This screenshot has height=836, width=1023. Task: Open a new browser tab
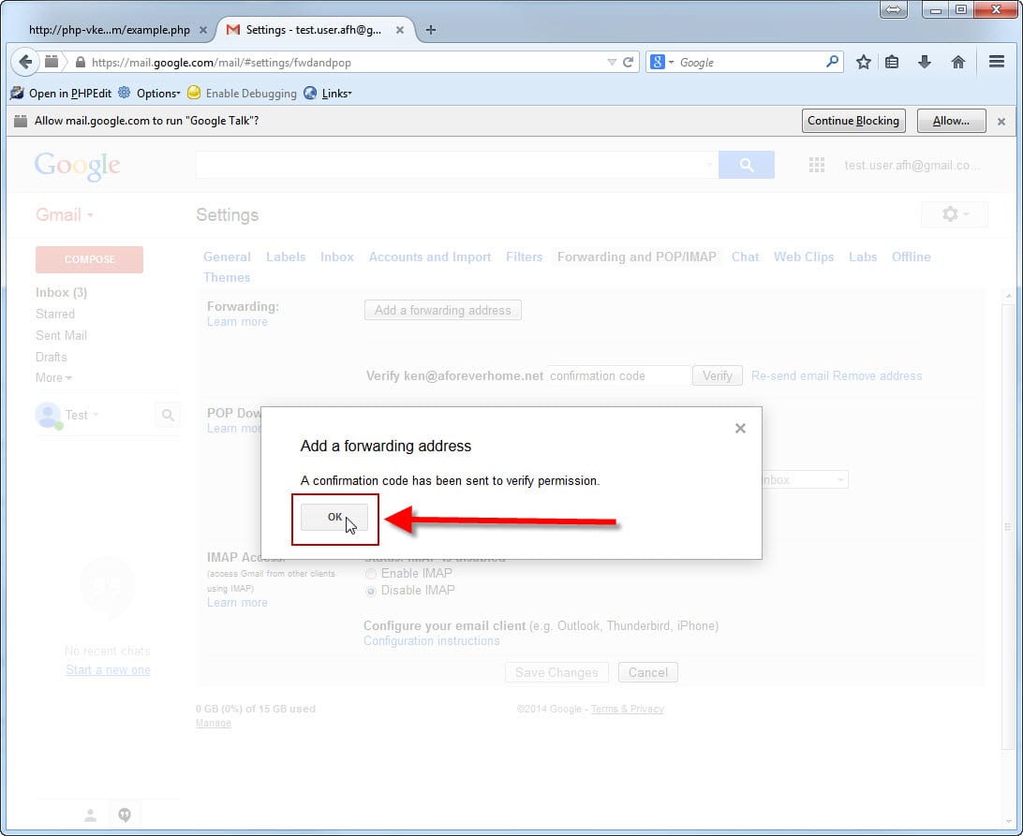(x=431, y=30)
